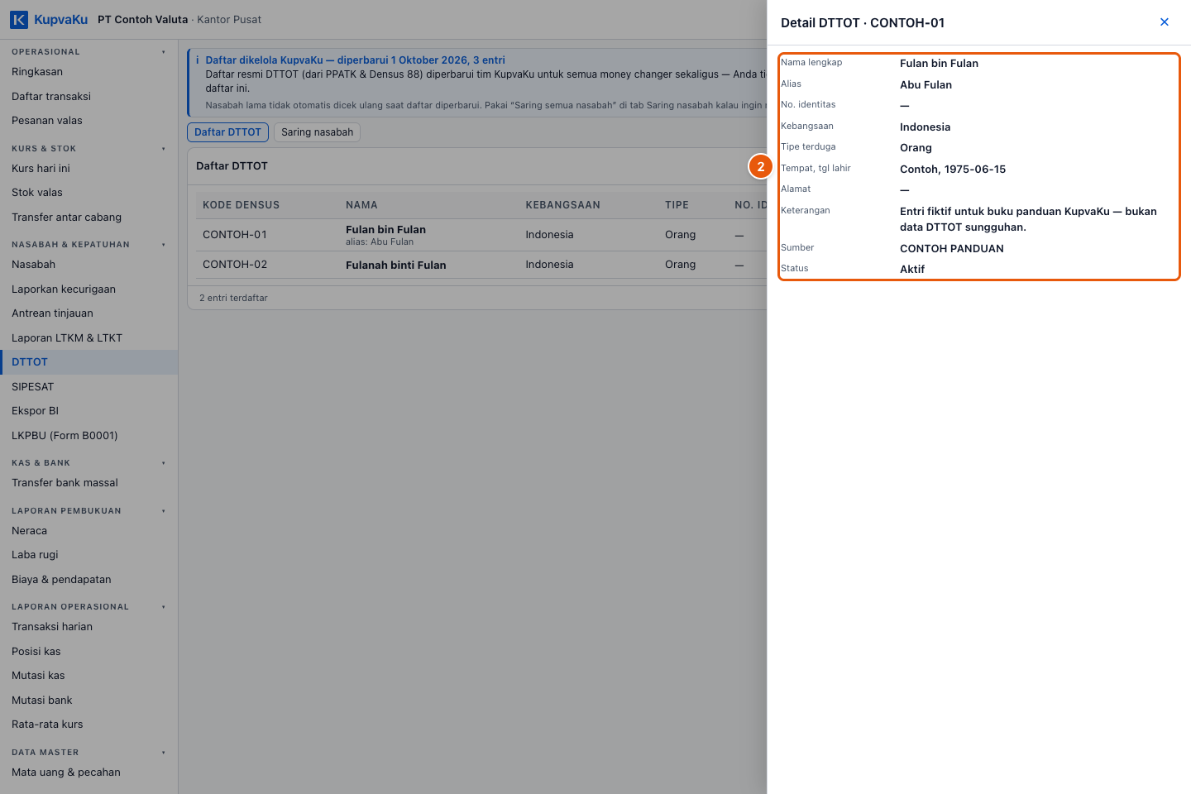This screenshot has height=794, width=1191.
Task: Open the SIPESAT page
Action: click(x=88, y=387)
